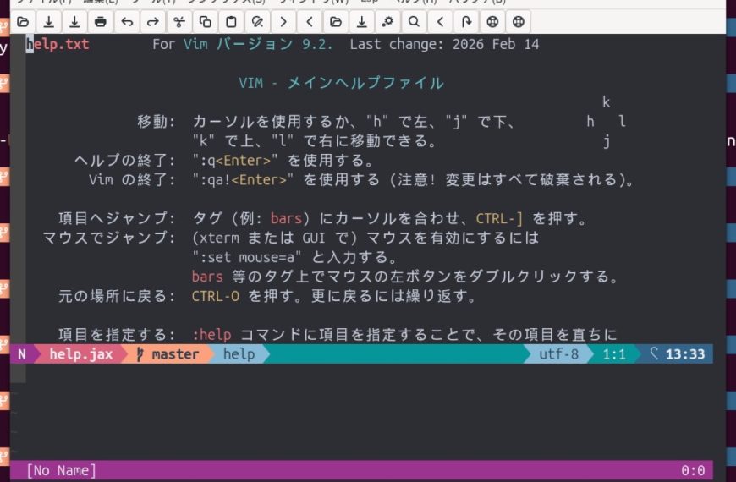Click the 項目を指定する: label
736x482 pixels.
117,335
